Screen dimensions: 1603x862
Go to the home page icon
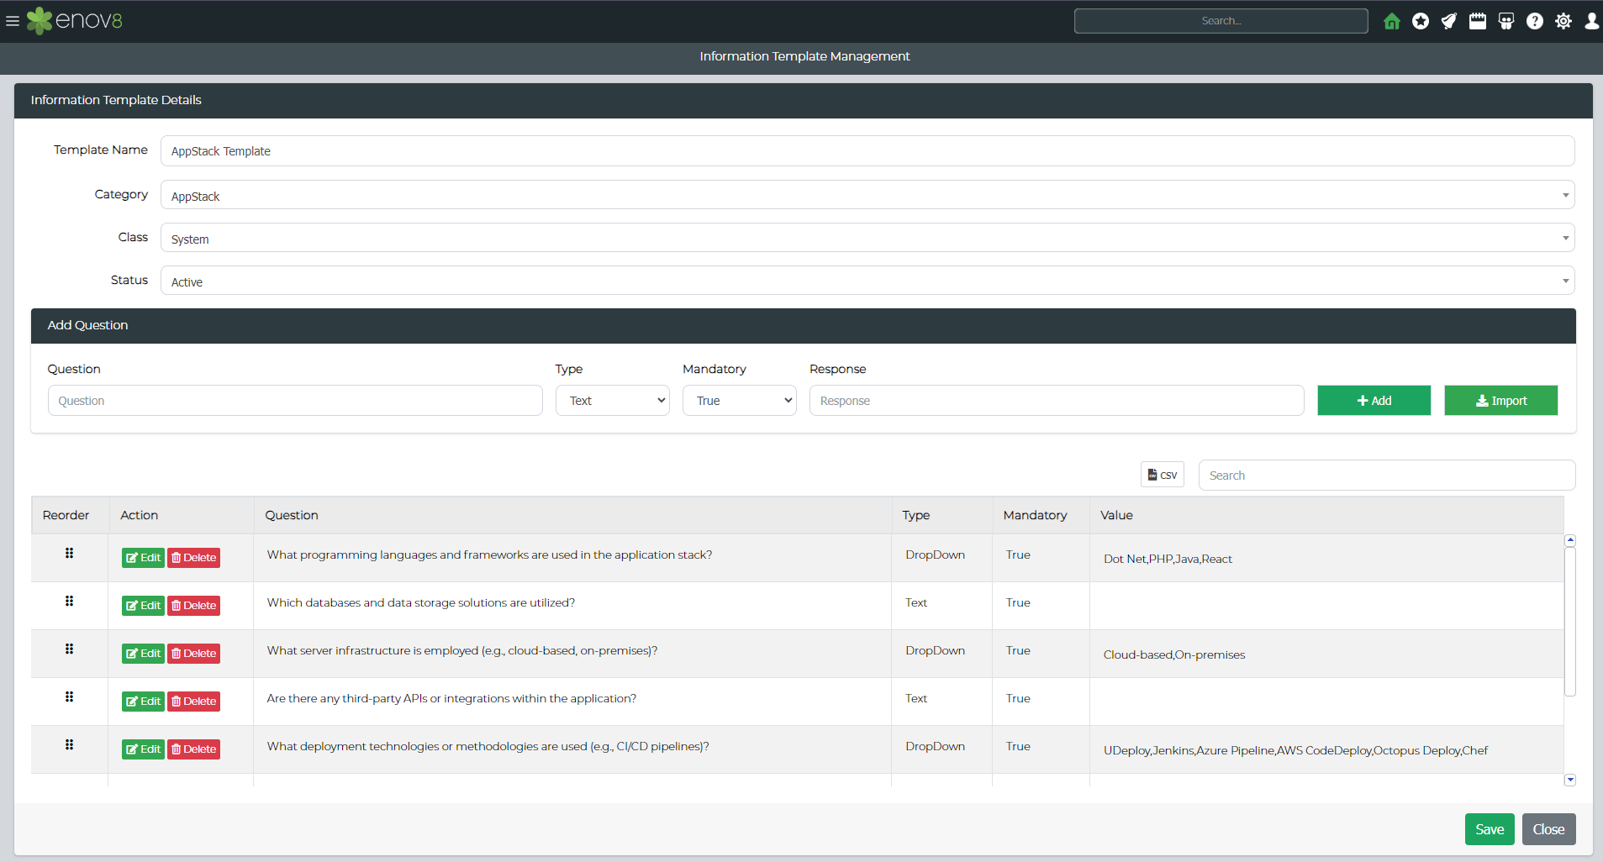click(1392, 21)
